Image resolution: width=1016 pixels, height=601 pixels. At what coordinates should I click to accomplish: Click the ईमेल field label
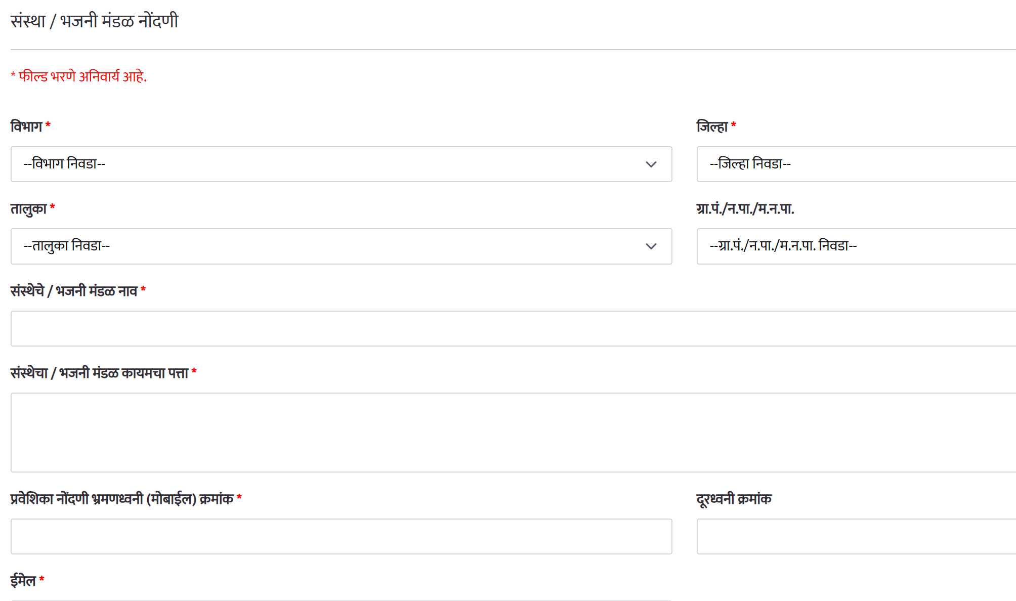(23, 581)
